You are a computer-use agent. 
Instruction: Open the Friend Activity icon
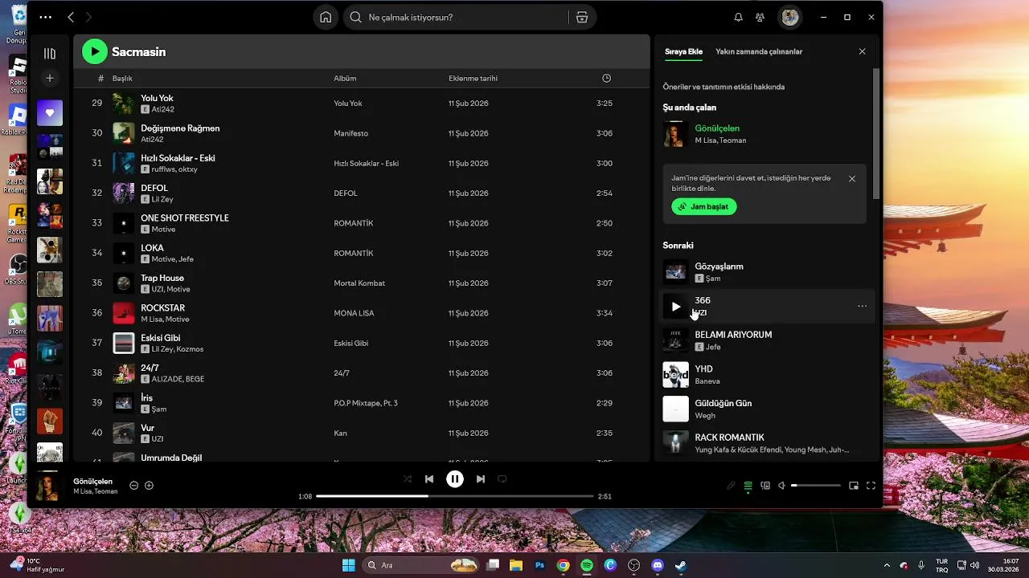(x=760, y=17)
